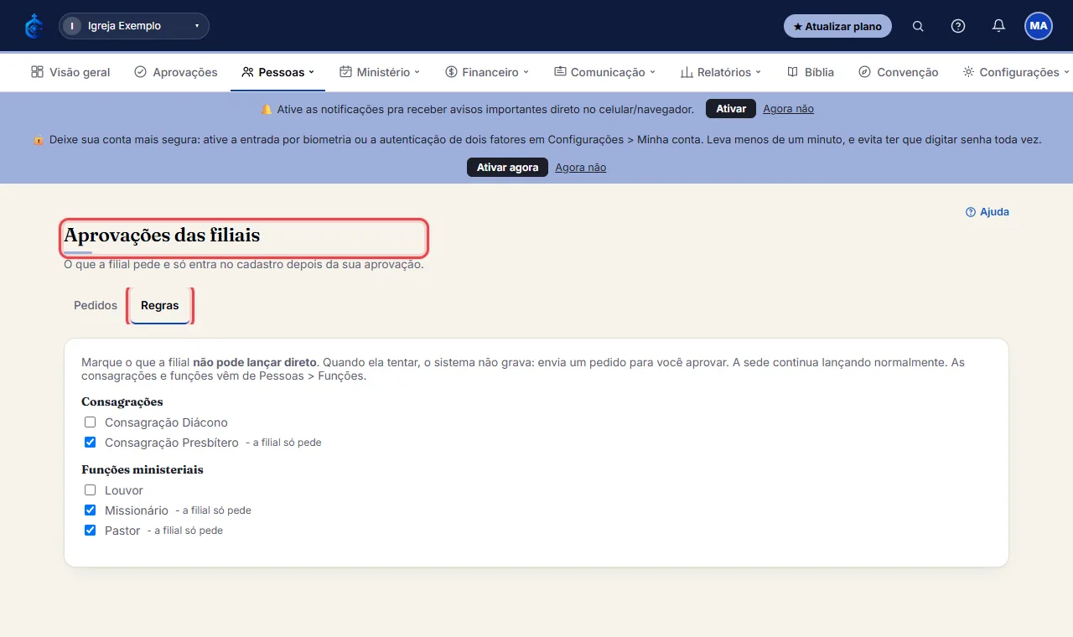The width and height of the screenshot is (1073, 637).
Task: Click the I avatar of Igreja Exemplo
Action: 72,26
